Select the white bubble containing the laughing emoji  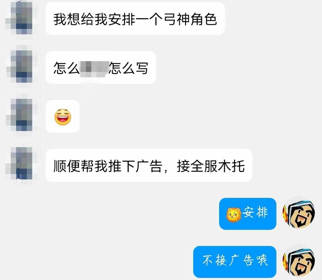63,116
